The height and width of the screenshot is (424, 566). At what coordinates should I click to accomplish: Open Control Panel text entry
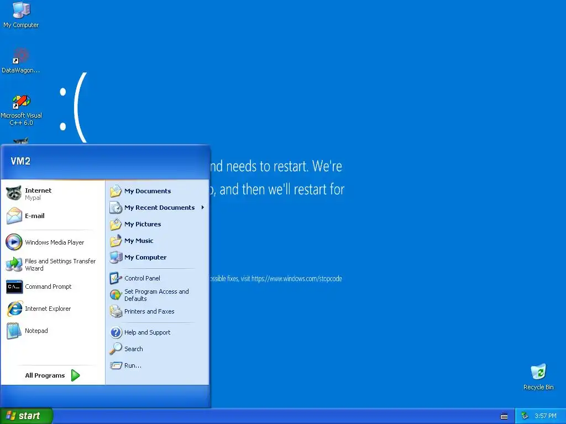(142, 278)
